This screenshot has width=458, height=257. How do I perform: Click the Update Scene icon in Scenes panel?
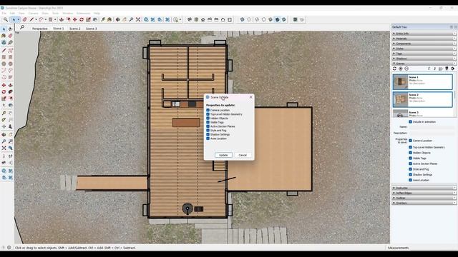pyautogui.click(x=394, y=69)
